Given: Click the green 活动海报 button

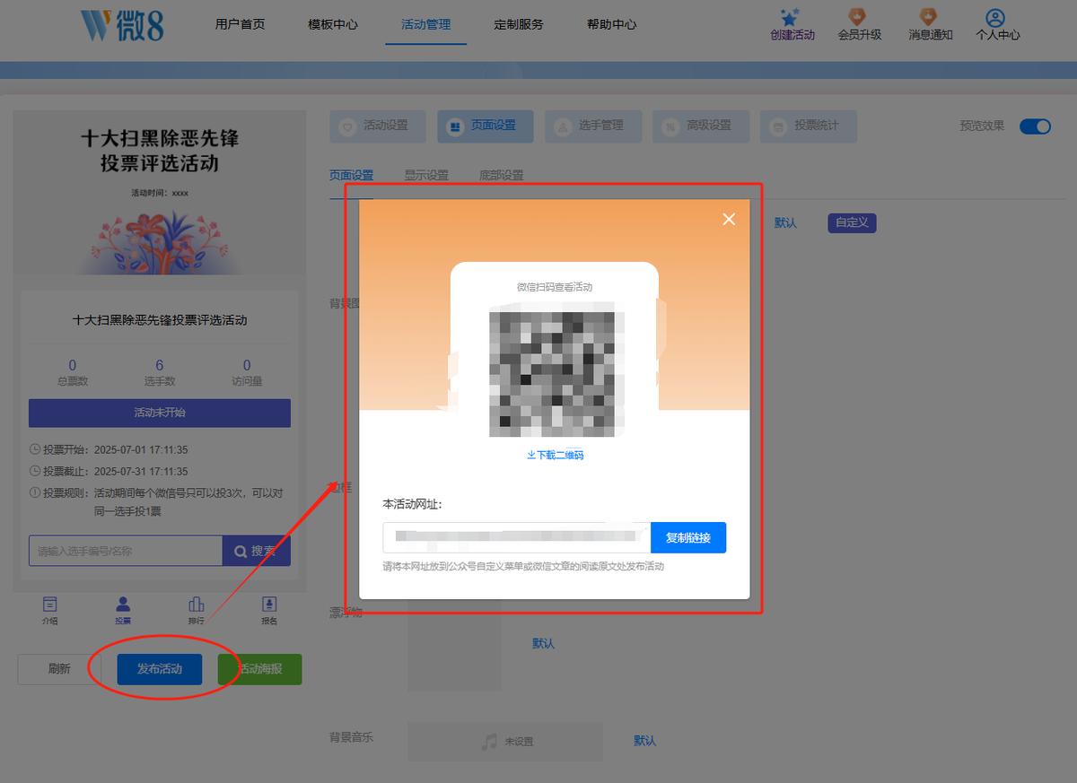Looking at the screenshot, I should tap(259, 669).
